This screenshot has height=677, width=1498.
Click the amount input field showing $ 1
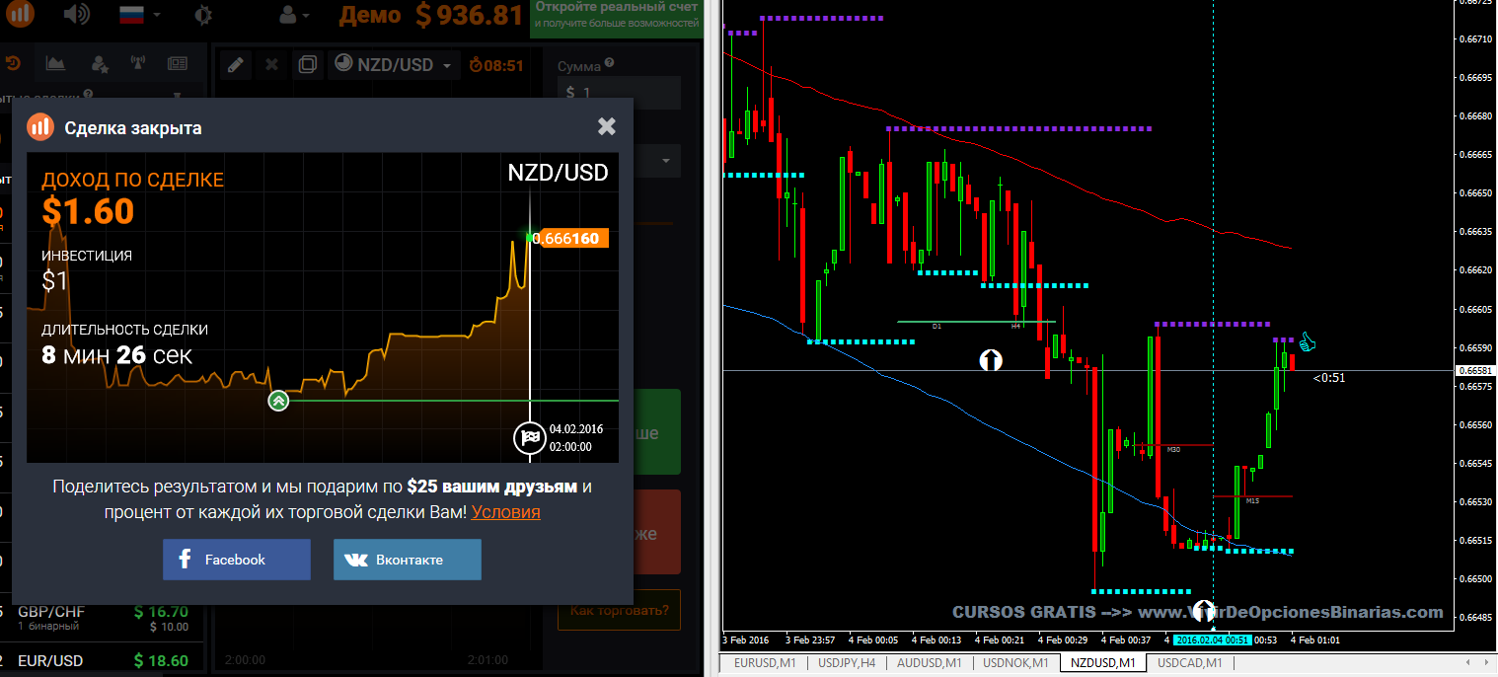[x=619, y=92]
